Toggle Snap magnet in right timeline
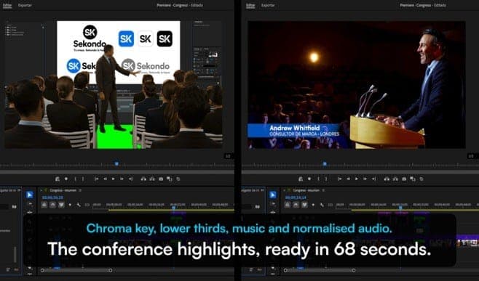479x281 pixels. (x=296, y=205)
